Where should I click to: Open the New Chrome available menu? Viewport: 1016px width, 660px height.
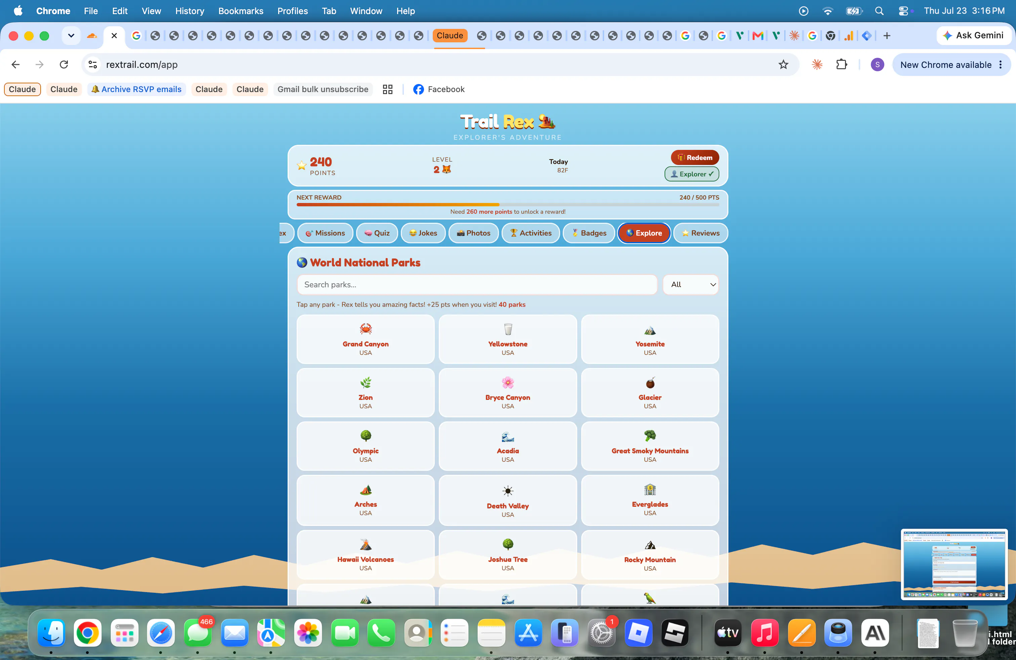(x=951, y=65)
